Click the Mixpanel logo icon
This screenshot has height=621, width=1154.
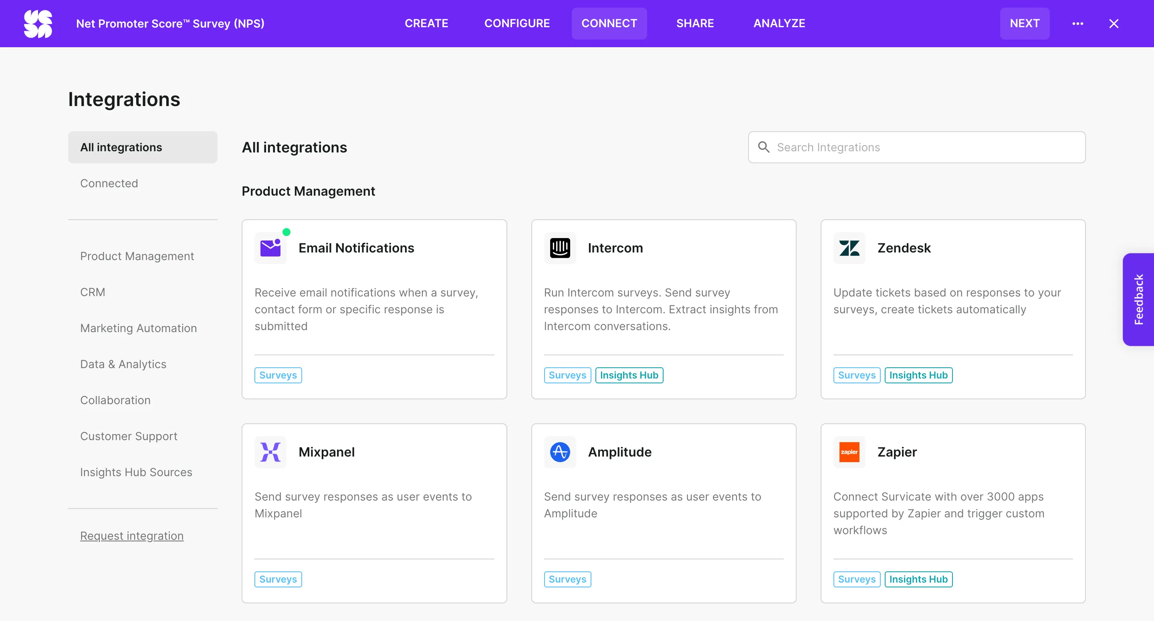[x=270, y=452]
